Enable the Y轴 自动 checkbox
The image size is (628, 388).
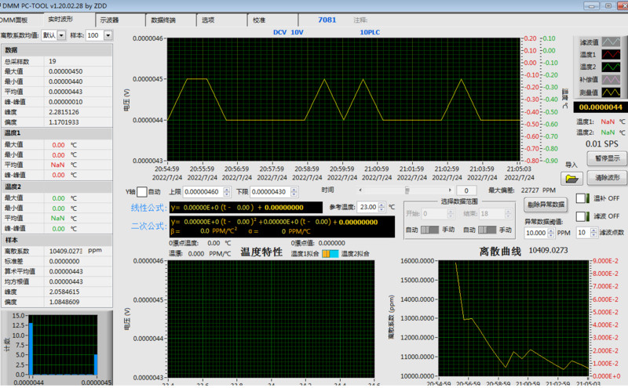pos(142,191)
